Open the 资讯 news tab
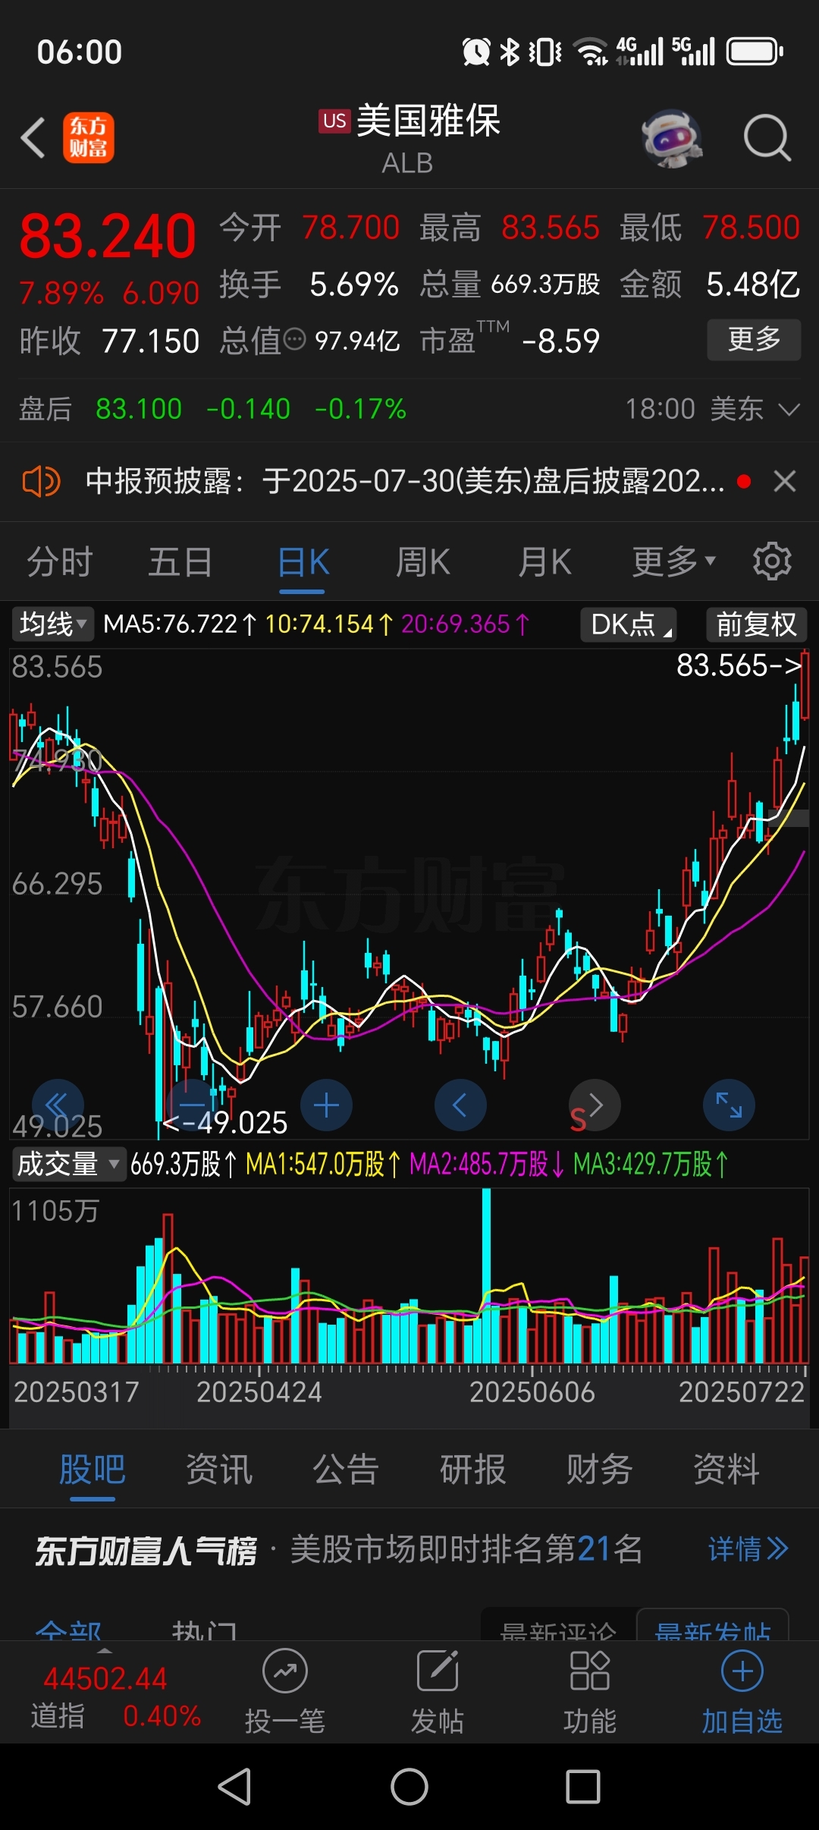The image size is (819, 1830). pyautogui.click(x=219, y=1469)
